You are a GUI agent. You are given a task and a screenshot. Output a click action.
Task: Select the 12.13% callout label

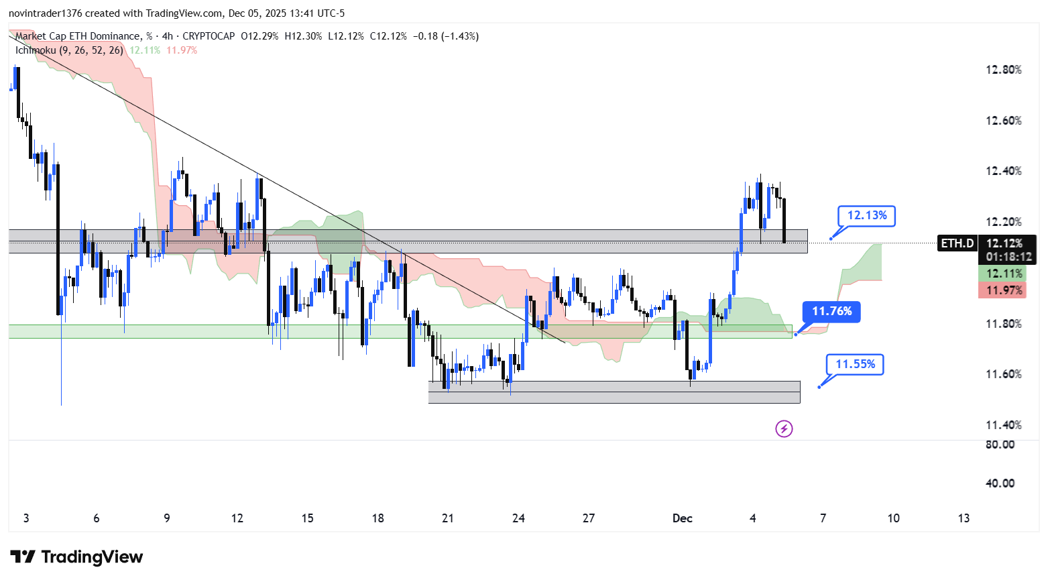click(866, 216)
